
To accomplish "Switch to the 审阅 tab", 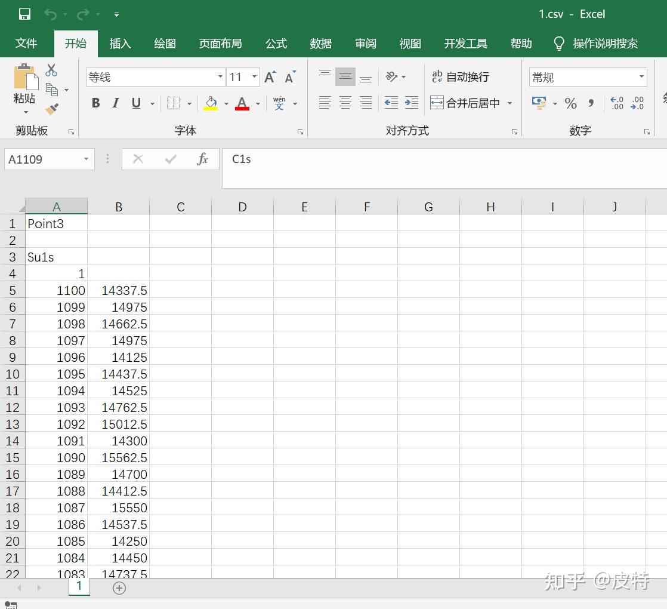I will point(366,44).
